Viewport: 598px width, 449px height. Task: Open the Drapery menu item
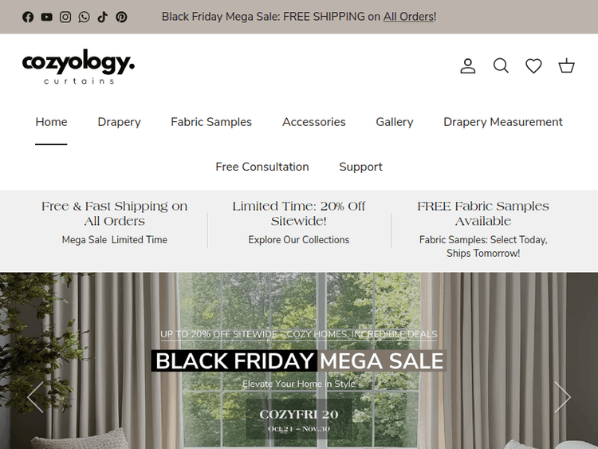[119, 122]
